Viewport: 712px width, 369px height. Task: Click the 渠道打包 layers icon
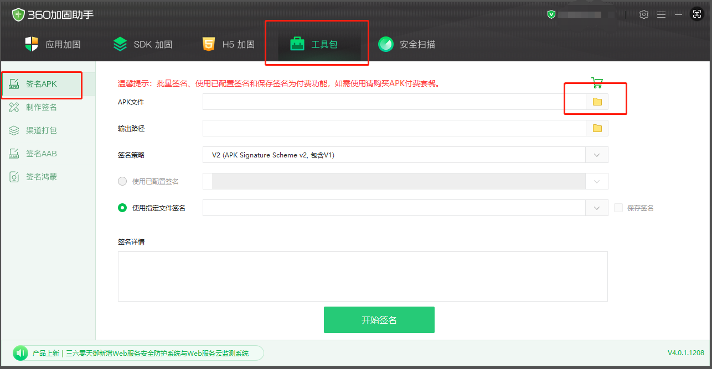[14, 130]
